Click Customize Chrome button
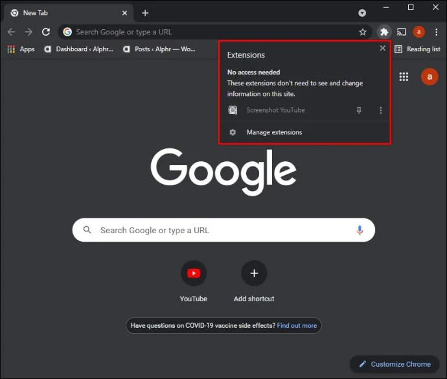The width and height of the screenshot is (447, 379). coord(395,364)
